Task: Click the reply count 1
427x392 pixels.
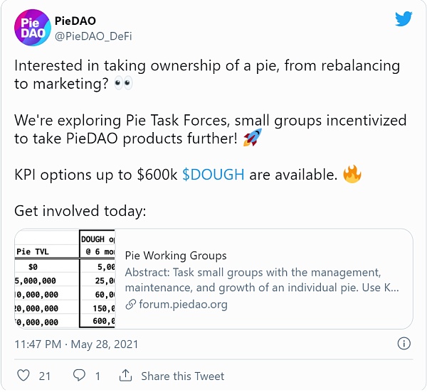Action: (97, 376)
